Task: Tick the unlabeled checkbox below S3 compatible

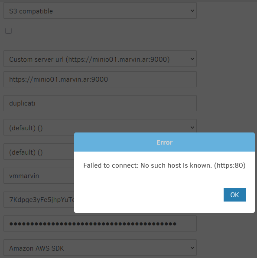Action: (8, 31)
